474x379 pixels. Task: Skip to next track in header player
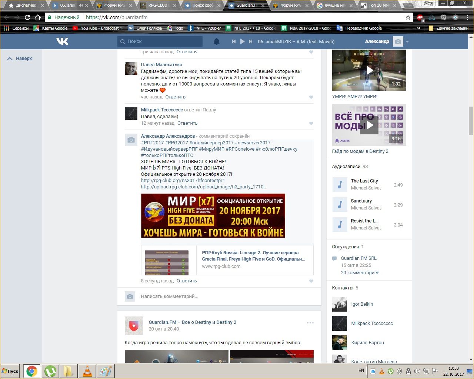(251, 41)
